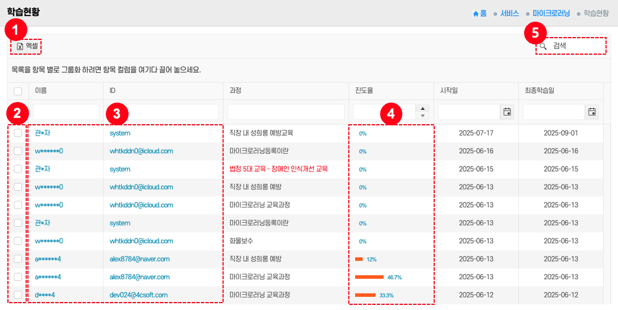This screenshot has width=618, height=310.
Task: Click the 46.7% progress bar
Action: tap(369, 277)
